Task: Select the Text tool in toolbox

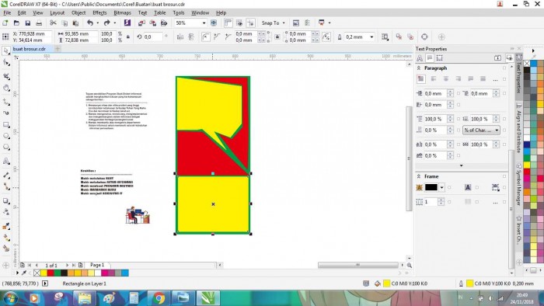Action: tap(6, 161)
